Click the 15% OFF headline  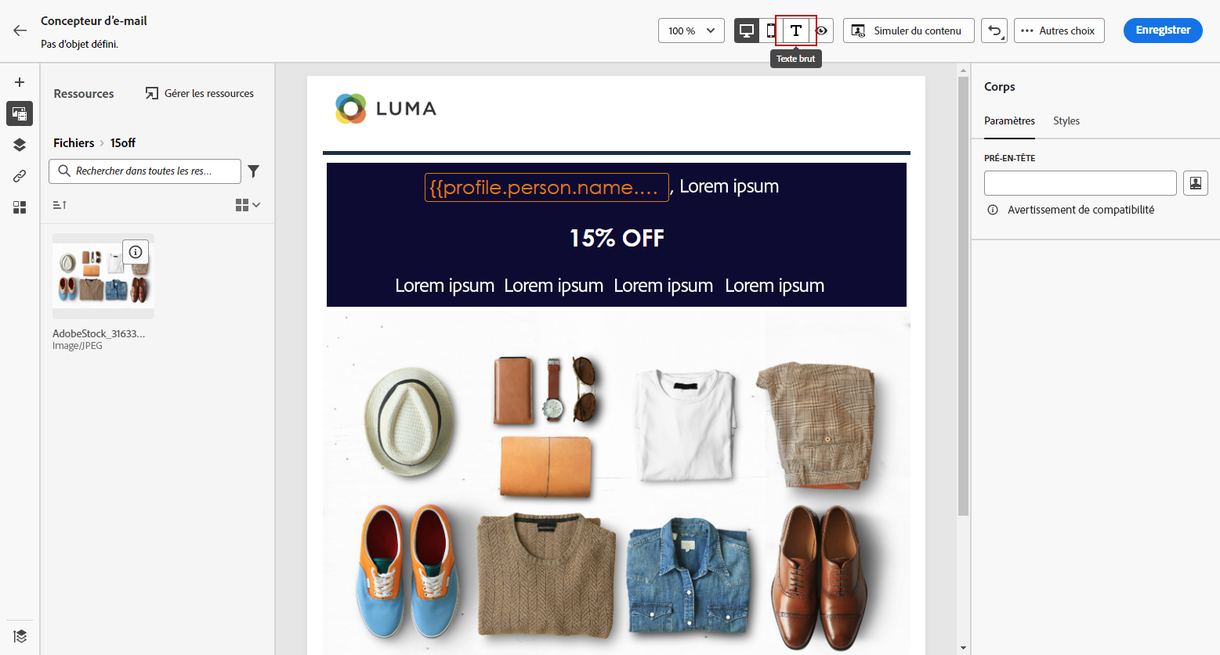(x=617, y=238)
